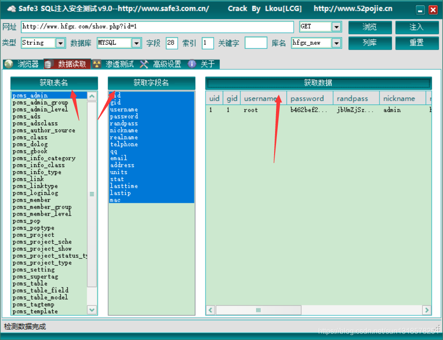Open the 关于 tab
Viewport: 443px width, 340px height.
coord(203,64)
